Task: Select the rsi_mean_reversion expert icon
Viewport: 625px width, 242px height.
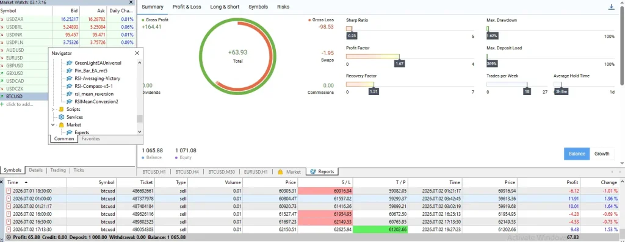Action: 70,94
